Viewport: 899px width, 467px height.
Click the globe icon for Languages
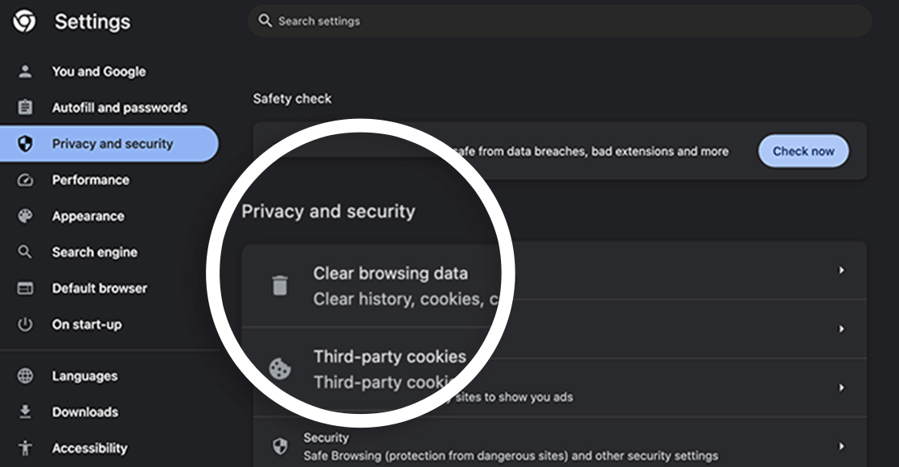pos(25,376)
